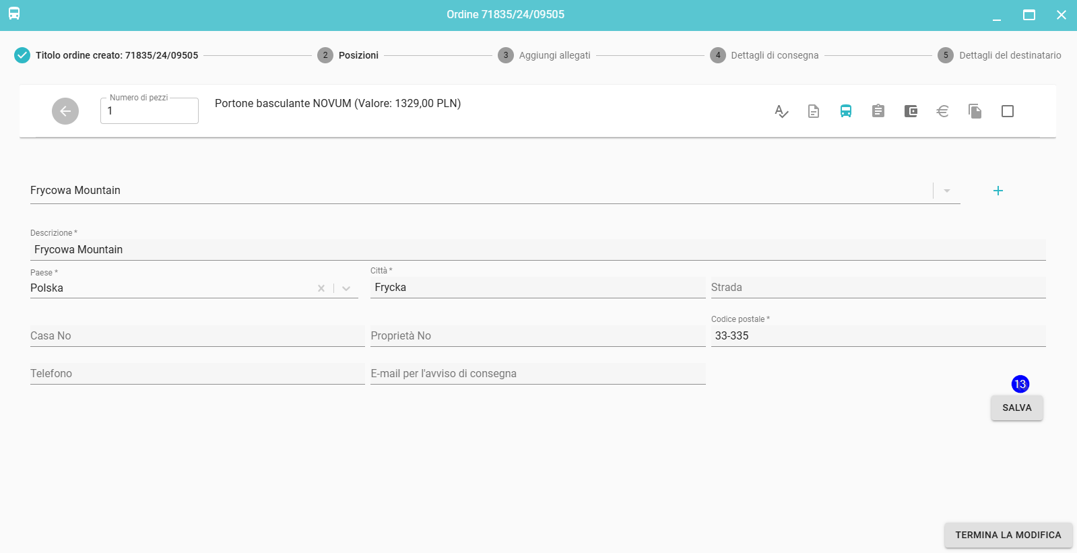Open the Paese country dropdown chevron
The width and height of the screenshot is (1077, 553).
click(346, 288)
